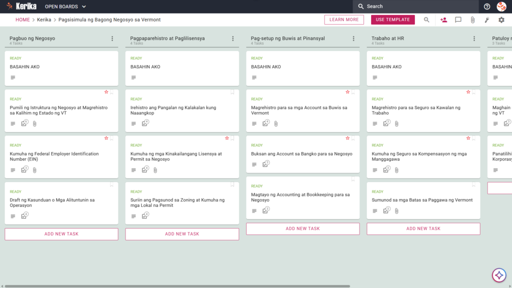Open the user profile avatar
This screenshot has width=512, height=288.
click(501, 6)
